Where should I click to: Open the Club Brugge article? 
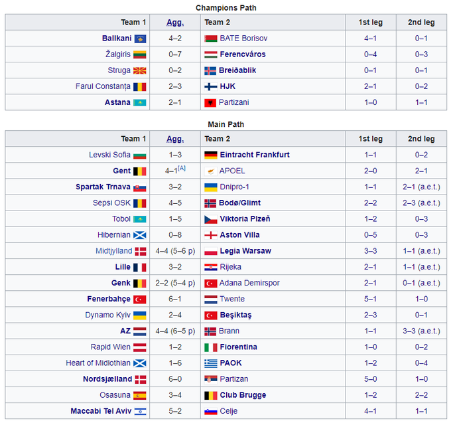243,395
